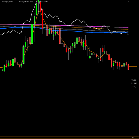Click the "in 5 Days" label

134,87
